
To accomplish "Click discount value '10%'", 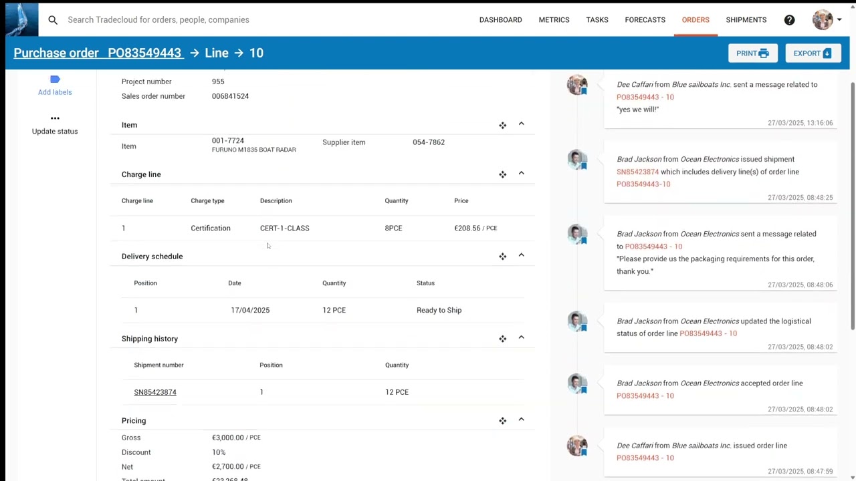I will 219,452.
